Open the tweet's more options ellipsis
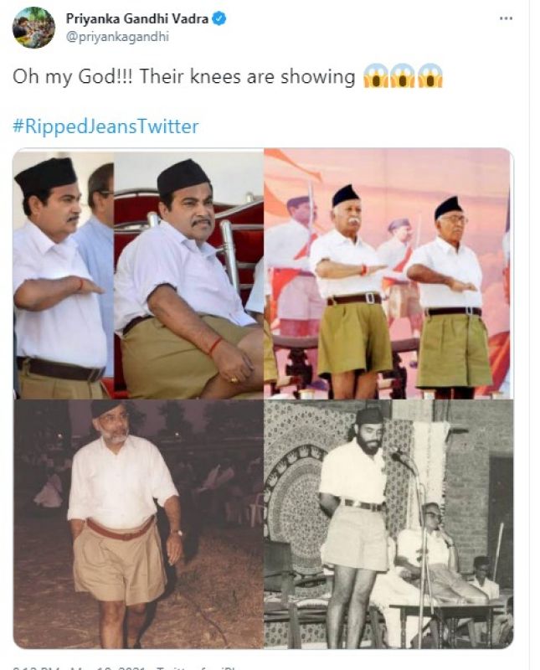The height and width of the screenshot is (670, 540). coord(506,18)
